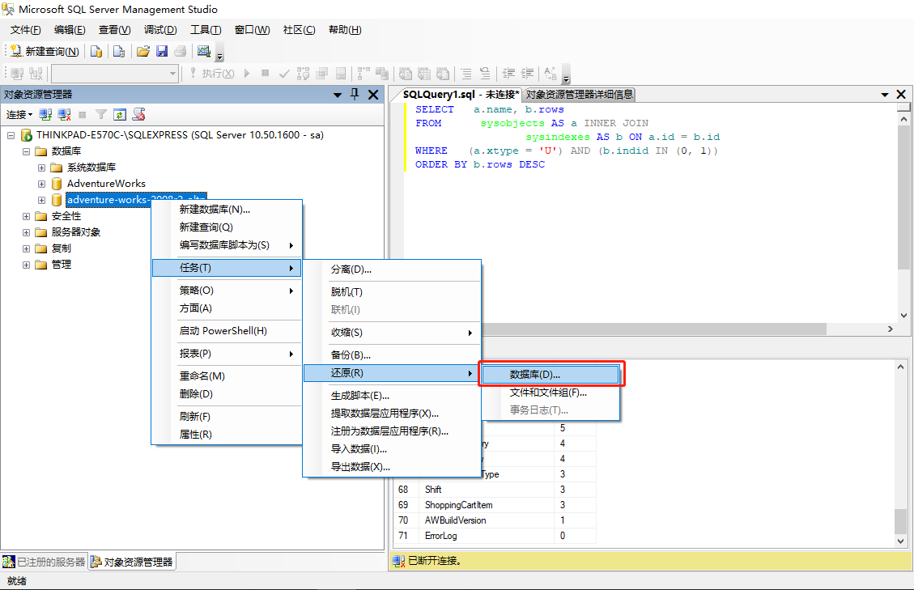The image size is (914, 590).
Task: Open 编写数据库脚本为(S) submenu
Action: tap(227, 245)
